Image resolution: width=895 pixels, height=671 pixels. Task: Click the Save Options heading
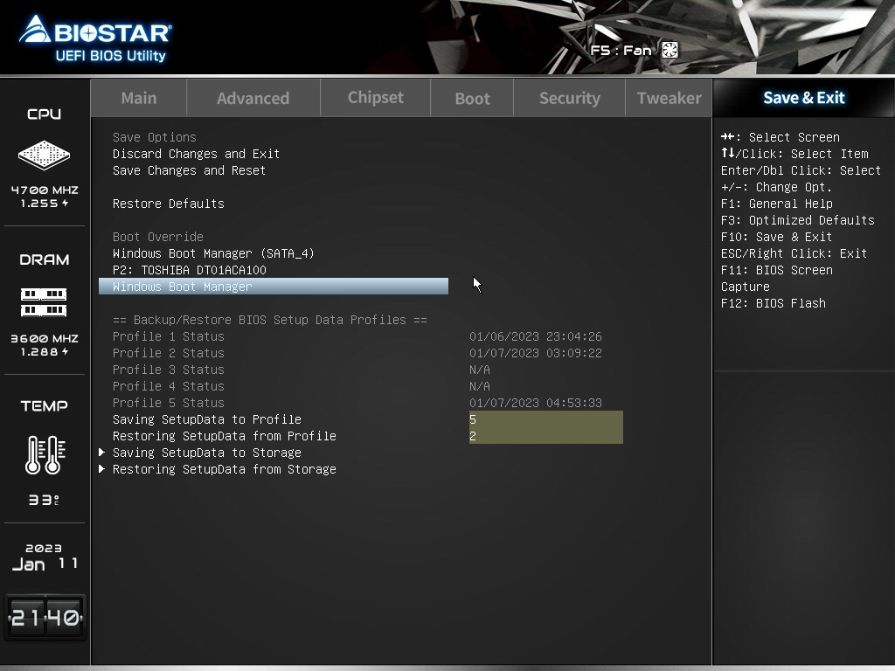(x=154, y=137)
